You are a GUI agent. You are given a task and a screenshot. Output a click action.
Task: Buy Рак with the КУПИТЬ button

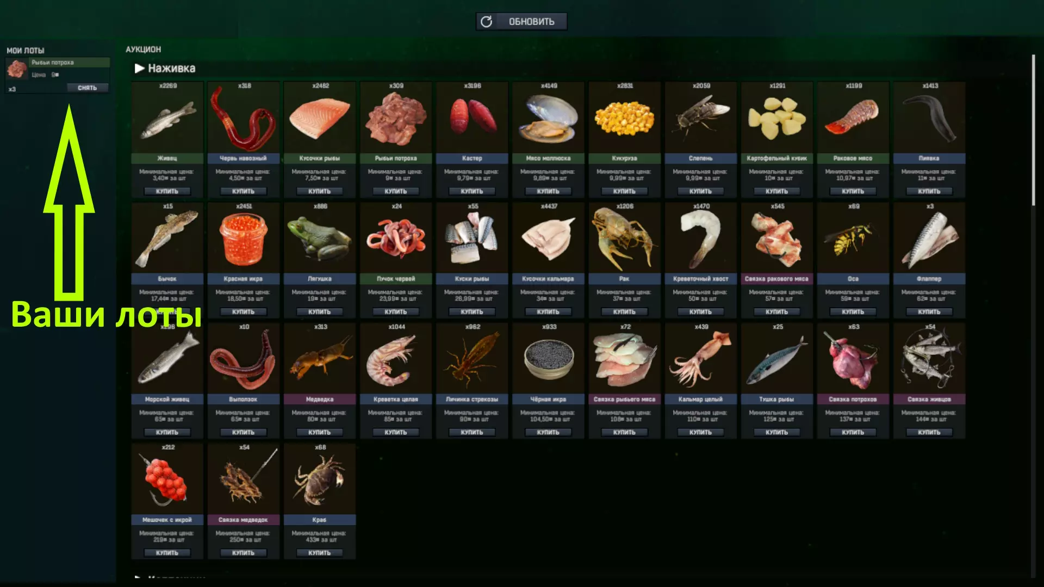[624, 312]
